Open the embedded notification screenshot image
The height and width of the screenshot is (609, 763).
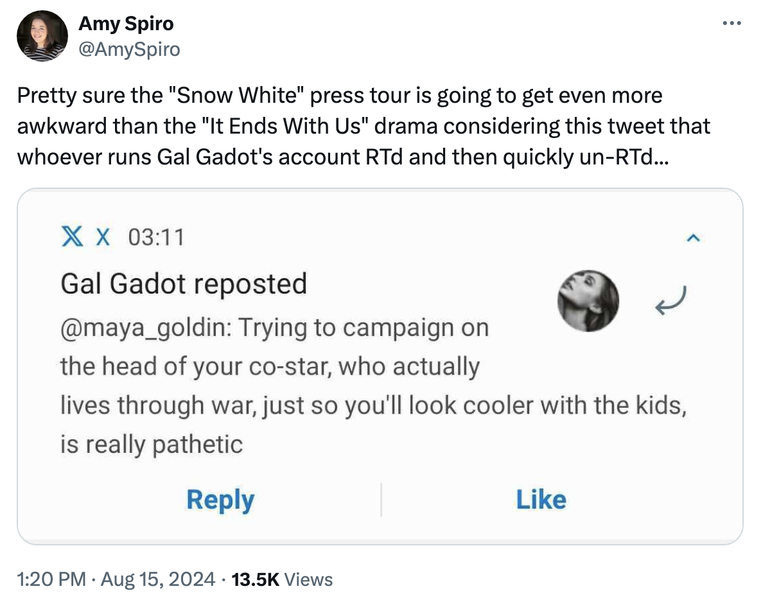(x=380, y=367)
